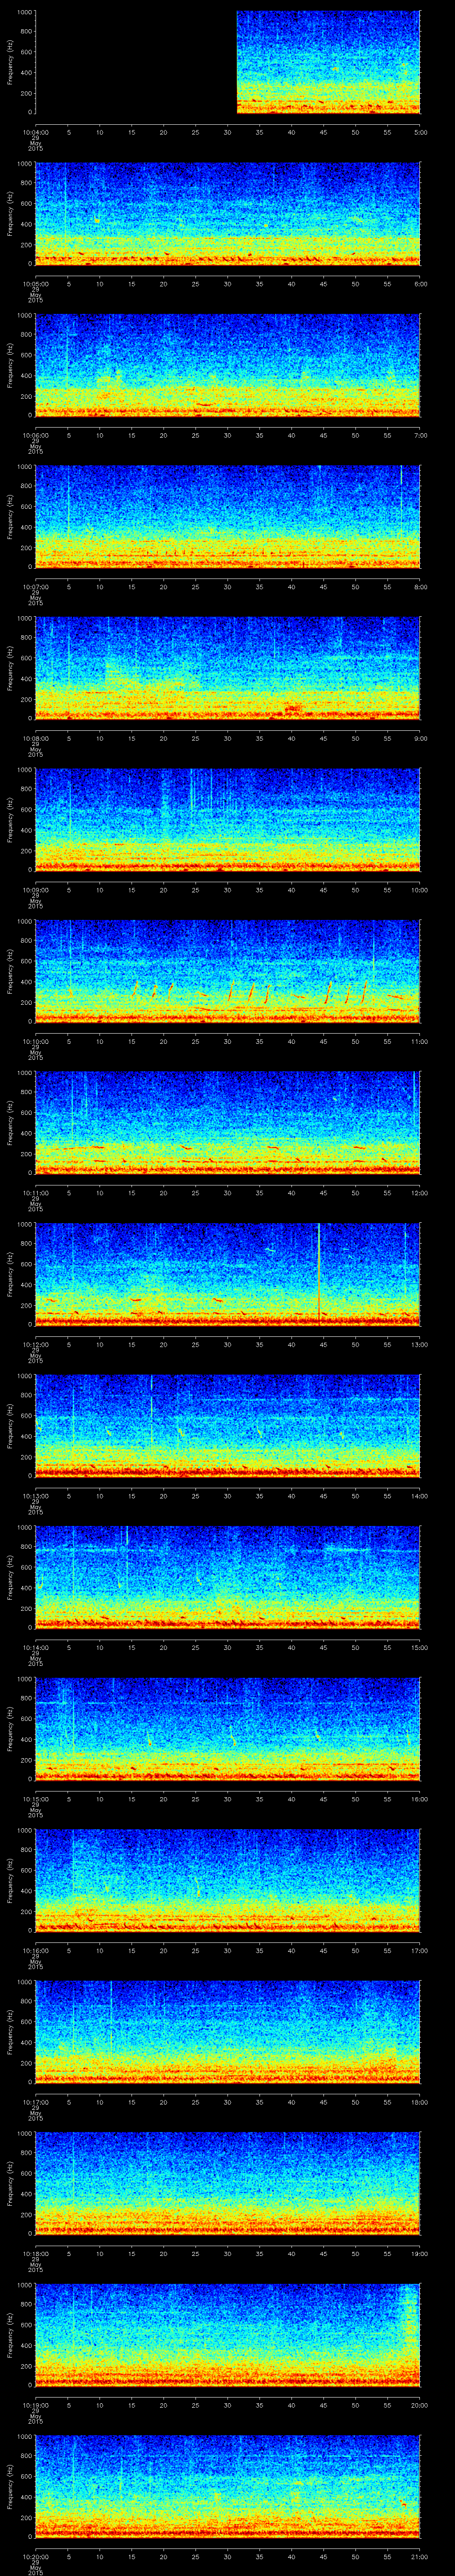This screenshot has width=455, height=2576.
Task: Click the 9:00 end-time axis label
Action: tap(420, 738)
